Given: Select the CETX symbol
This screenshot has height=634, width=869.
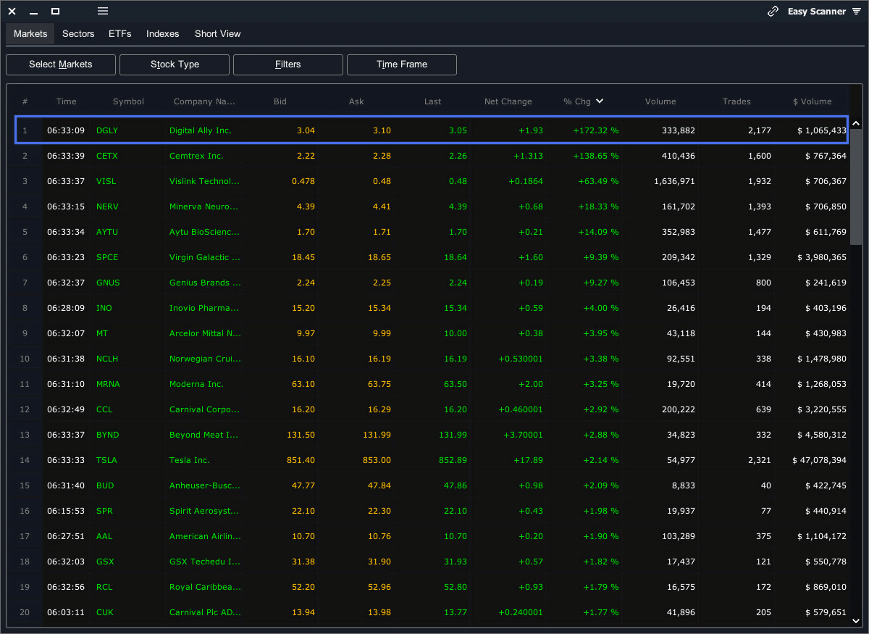Looking at the screenshot, I should click(x=107, y=156).
